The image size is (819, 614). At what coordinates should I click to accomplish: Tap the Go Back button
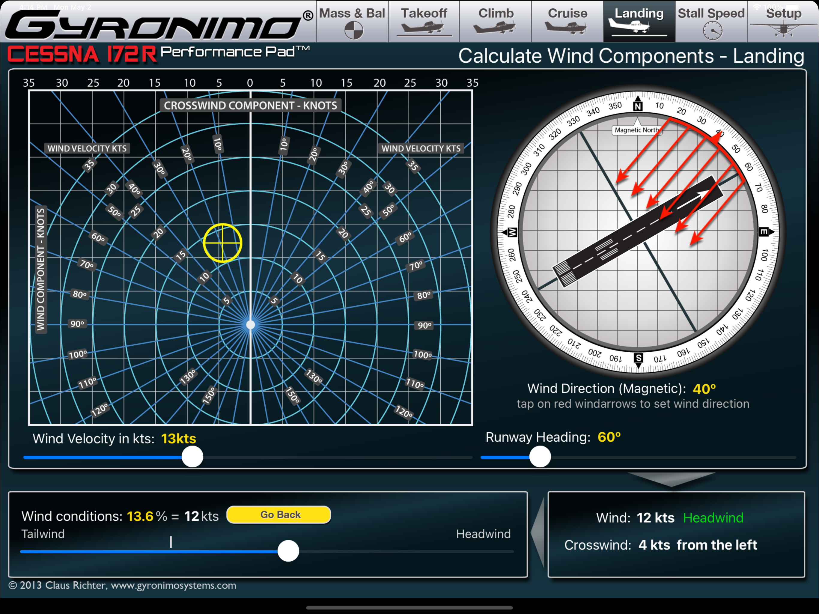click(x=279, y=514)
